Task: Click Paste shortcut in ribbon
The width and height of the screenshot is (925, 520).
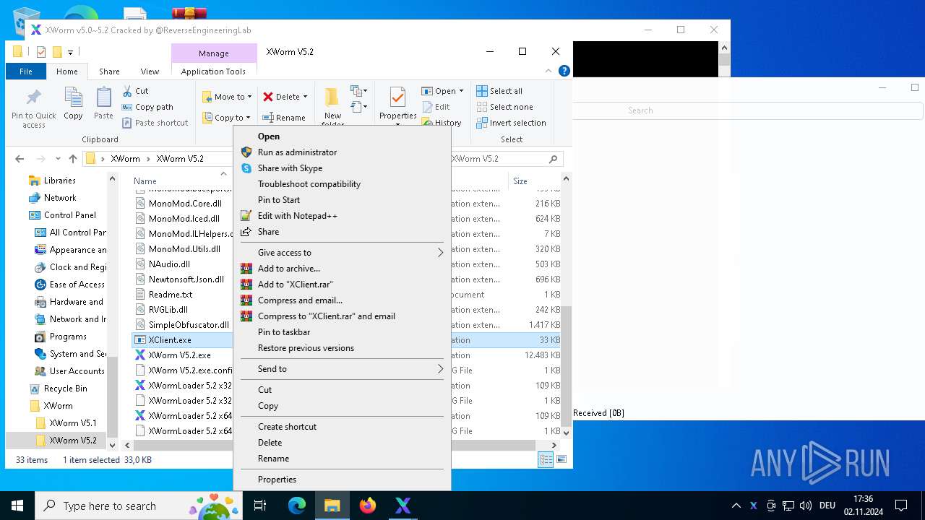Action: click(x=155, y=123)
